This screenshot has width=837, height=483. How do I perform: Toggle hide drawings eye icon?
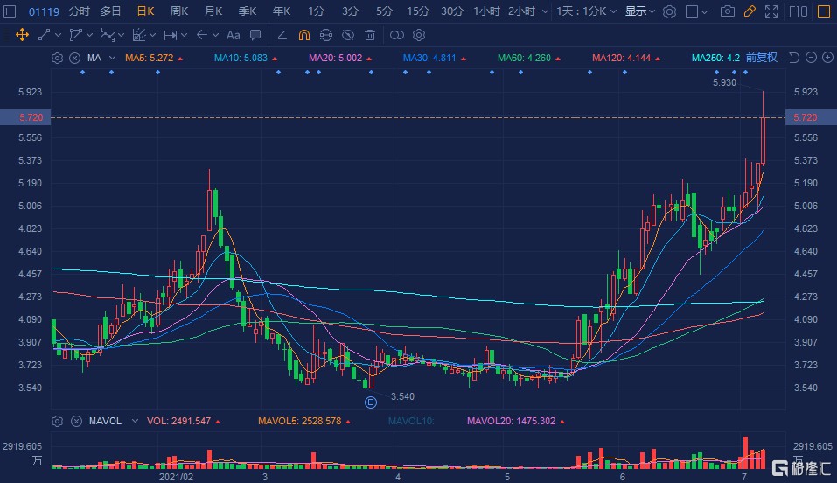tap(348, 35)
